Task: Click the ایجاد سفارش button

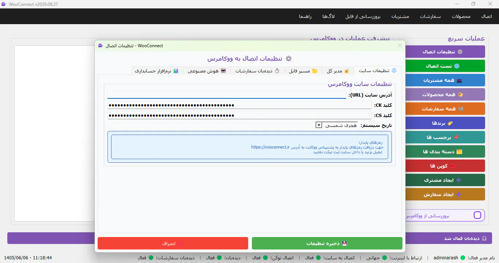Action: coord(445,194)
